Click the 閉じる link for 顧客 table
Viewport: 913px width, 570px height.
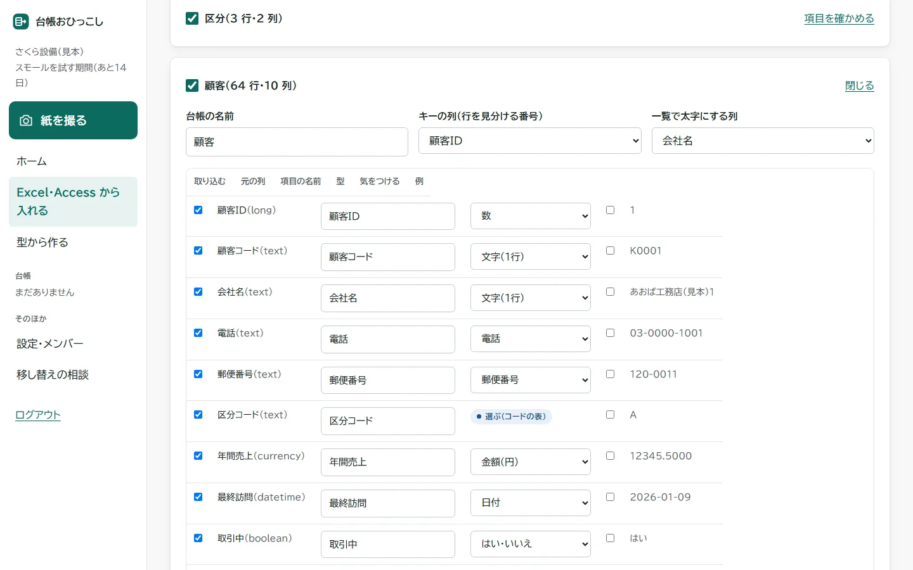tap(860, 85)
